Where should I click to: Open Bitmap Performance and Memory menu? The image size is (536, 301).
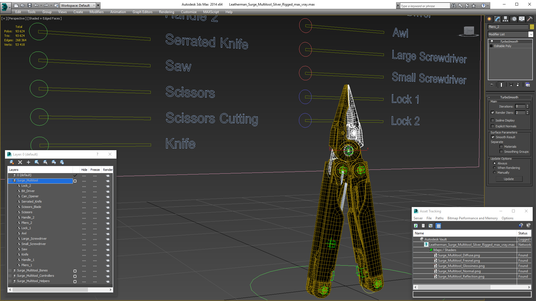click(x=472, y=218)
